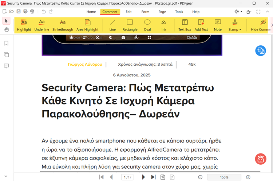Zoom out with the minus button
The image size is (273, 181).
click(200, 177)
